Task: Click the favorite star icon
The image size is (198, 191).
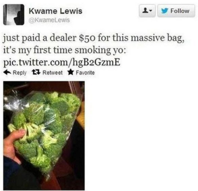Action: [x=71, y=72]
